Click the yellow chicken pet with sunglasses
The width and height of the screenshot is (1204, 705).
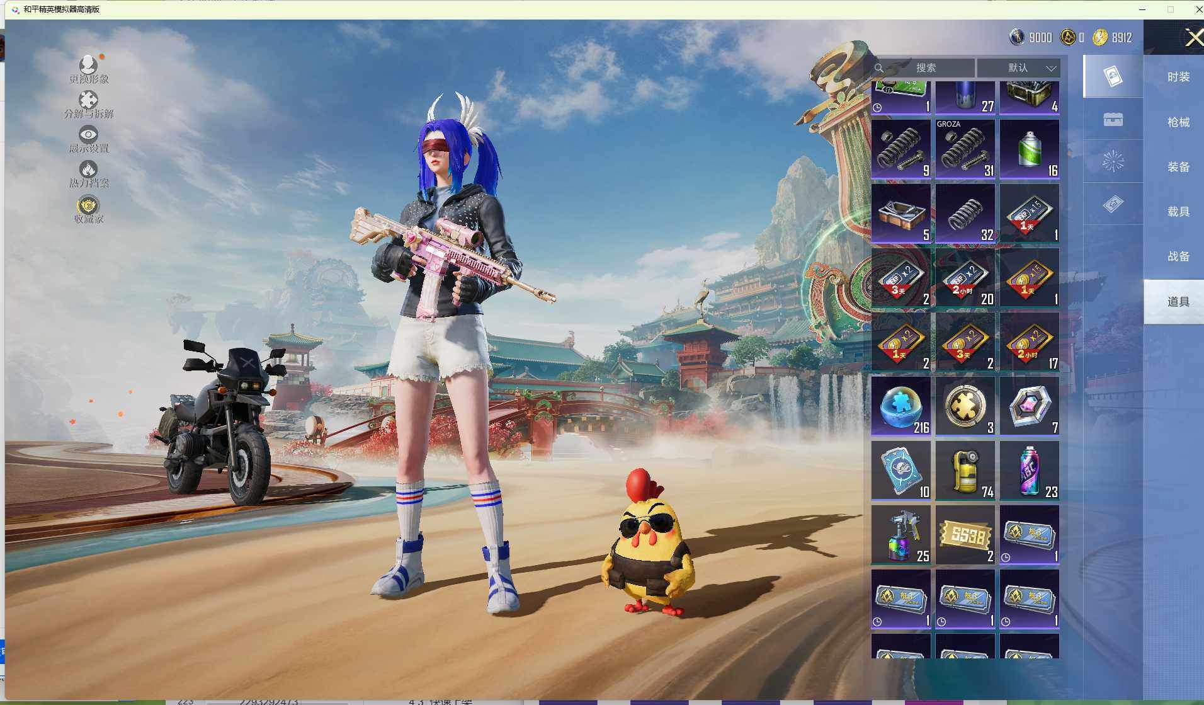[x=649, y=542]
